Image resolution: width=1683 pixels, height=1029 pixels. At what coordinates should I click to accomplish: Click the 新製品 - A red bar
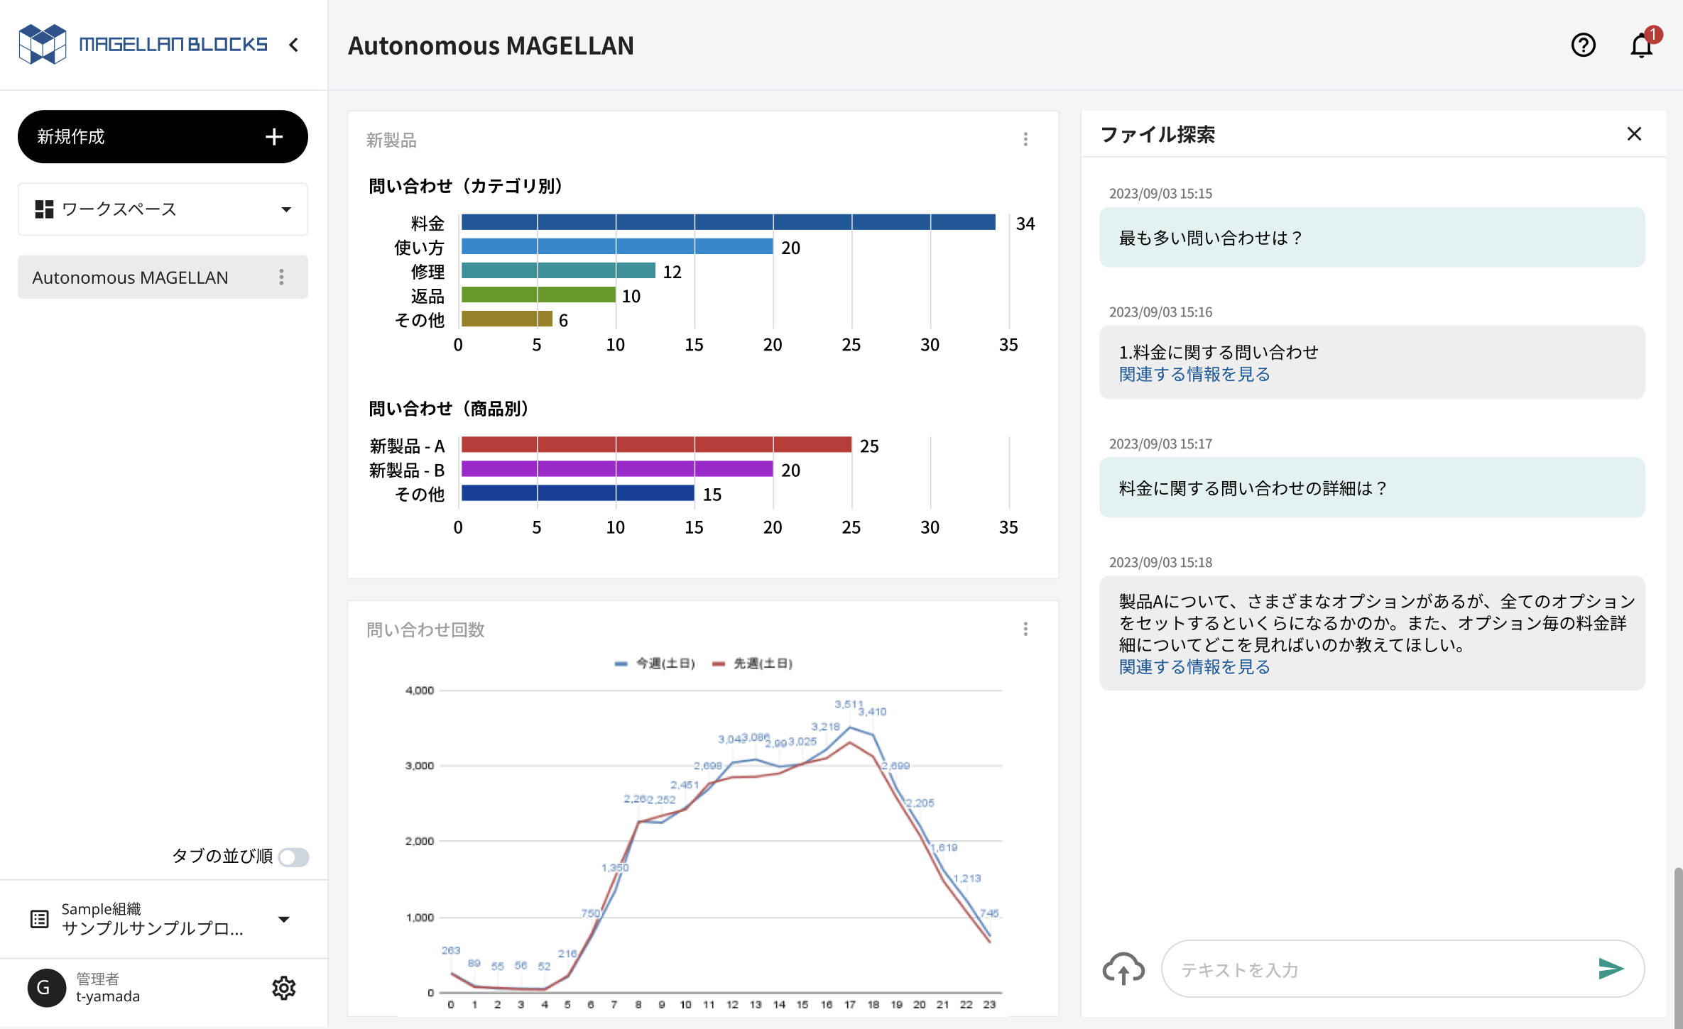click(656, 445)
